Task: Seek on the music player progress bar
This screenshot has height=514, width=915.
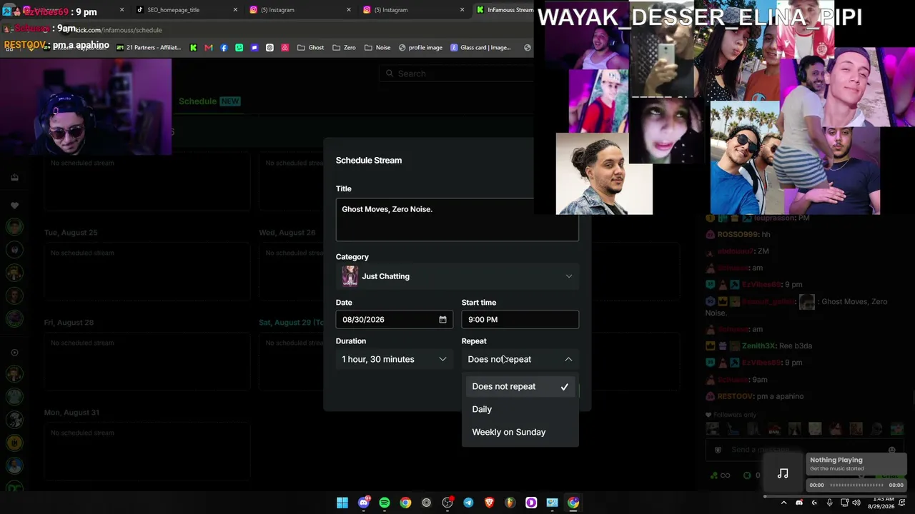Action: tap(856, 485)
